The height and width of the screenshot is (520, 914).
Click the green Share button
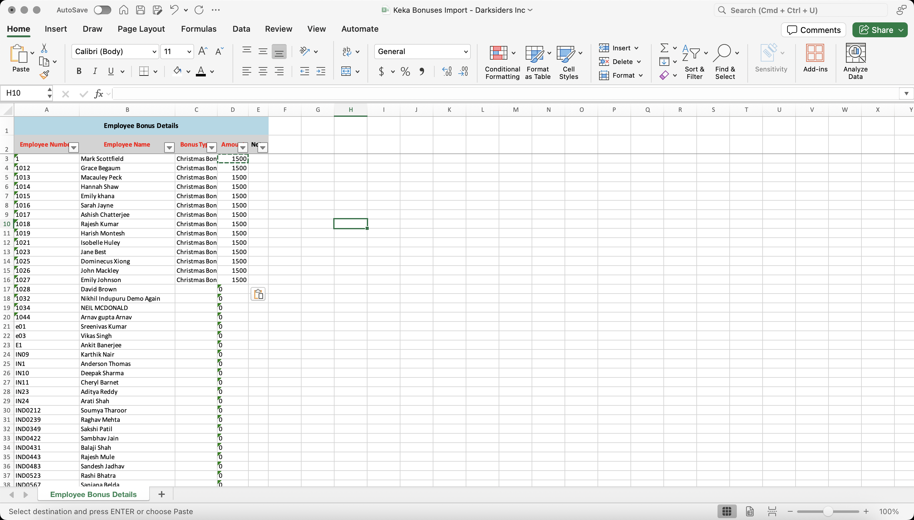pos(876,30)
